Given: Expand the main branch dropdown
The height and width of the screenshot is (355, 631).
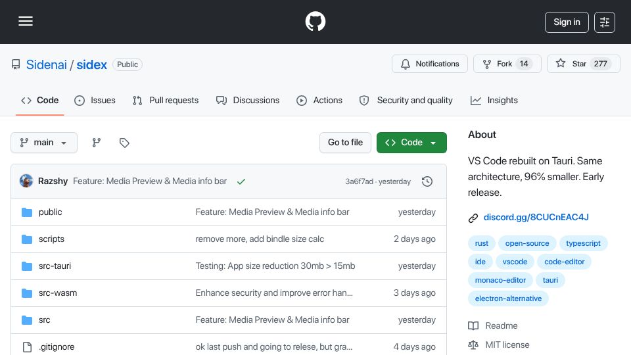Looking at the screenshot, I should tap(44, 143).
